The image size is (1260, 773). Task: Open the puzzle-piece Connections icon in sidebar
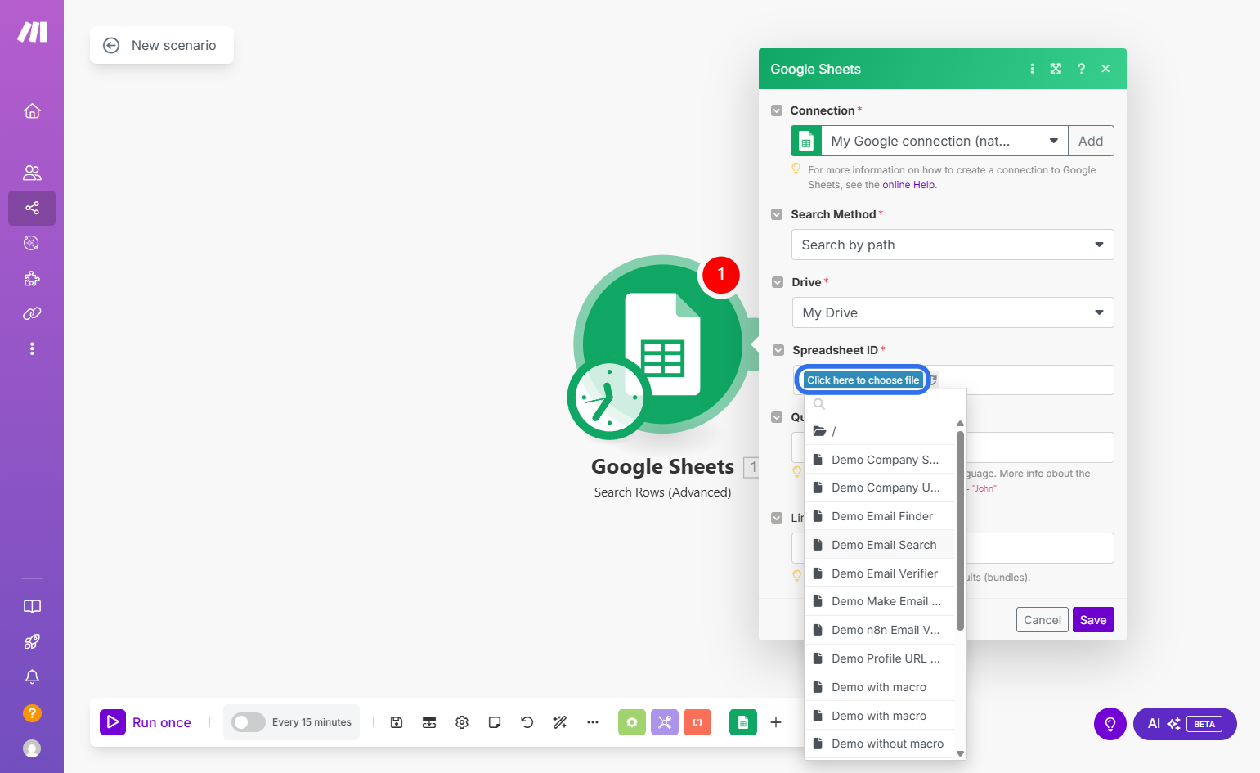pyautogui.click(x=32, y=278)
